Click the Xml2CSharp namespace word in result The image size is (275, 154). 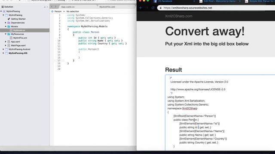[189, 108]
